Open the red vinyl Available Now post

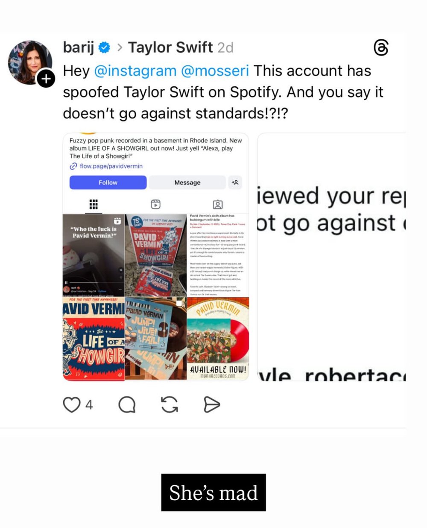pyautogui.click(x=218, y=339)
